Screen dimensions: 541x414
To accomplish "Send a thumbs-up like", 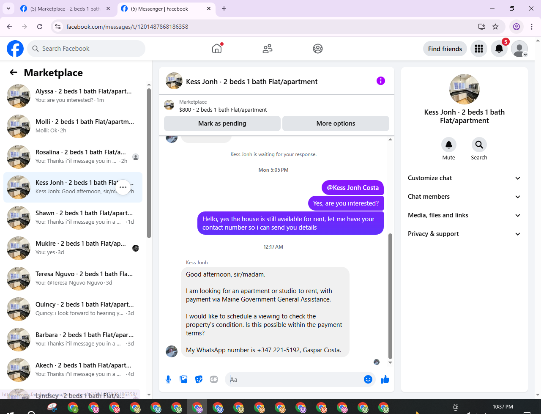I will 385,379.
